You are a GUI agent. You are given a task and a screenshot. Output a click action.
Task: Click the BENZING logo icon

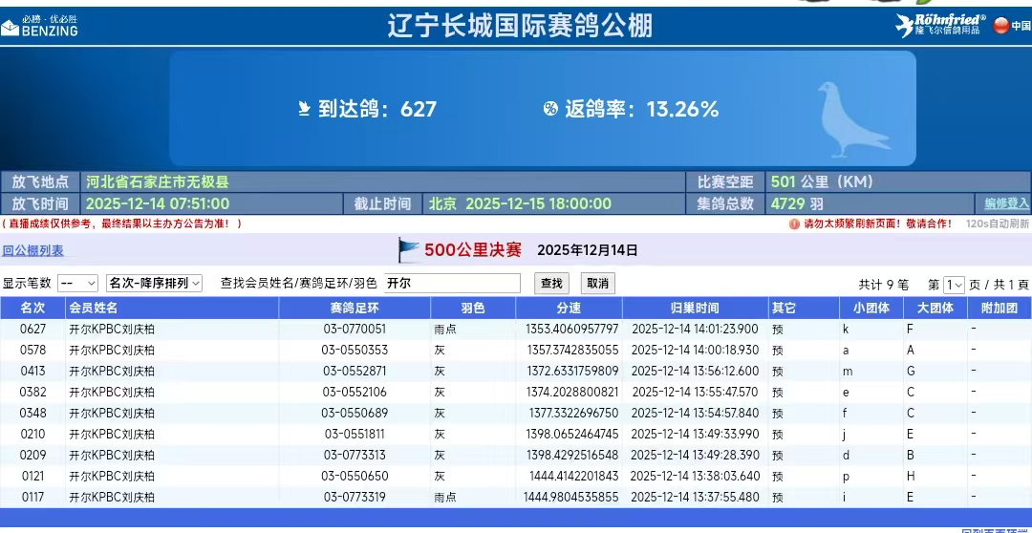pyautogui.click(x=11, y=28)
